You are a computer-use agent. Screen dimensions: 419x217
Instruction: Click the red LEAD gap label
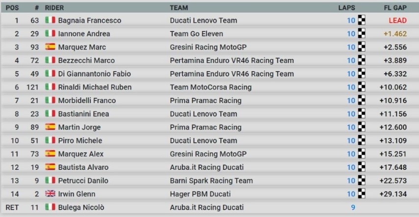tap(397, 21)
